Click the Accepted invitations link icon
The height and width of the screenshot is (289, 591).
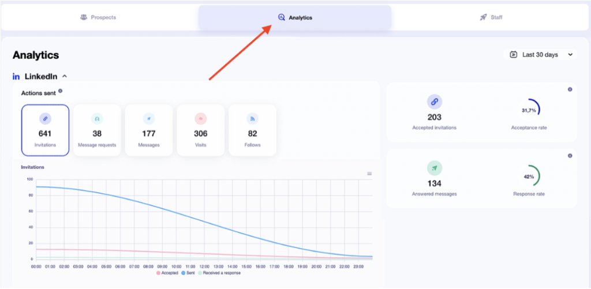(435, 102)
